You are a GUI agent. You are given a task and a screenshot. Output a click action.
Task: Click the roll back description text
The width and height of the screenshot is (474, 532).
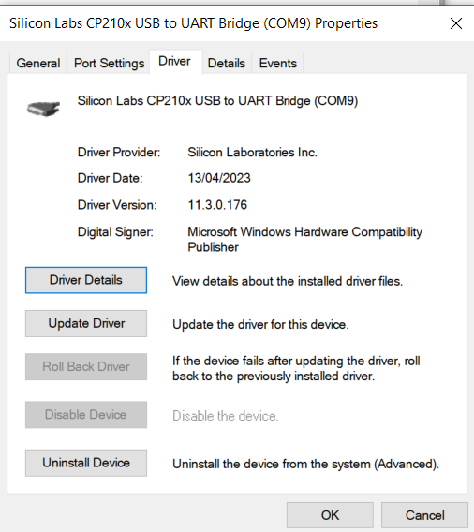[x=296, y=368]
